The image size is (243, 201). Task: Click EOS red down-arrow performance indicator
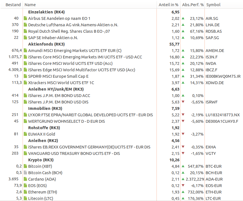[183, 185]
